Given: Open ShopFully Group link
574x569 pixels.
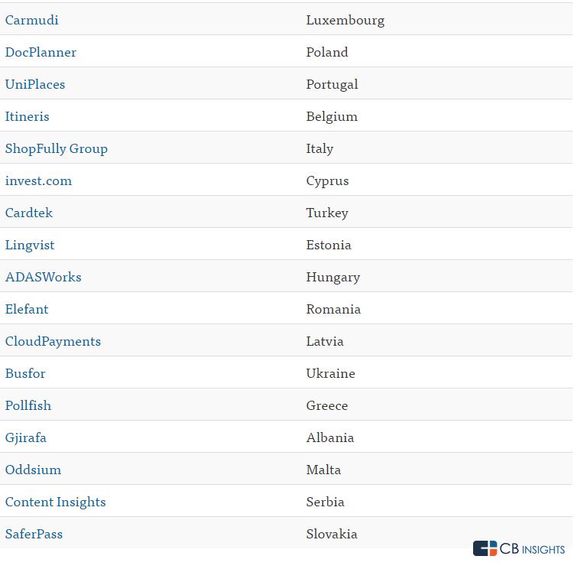Looking at the screenshot, I should coord(57,149).
